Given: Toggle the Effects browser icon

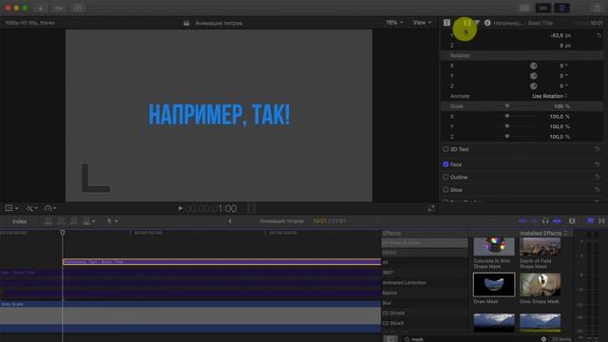Looking at the screenshot, I should 590,221.
